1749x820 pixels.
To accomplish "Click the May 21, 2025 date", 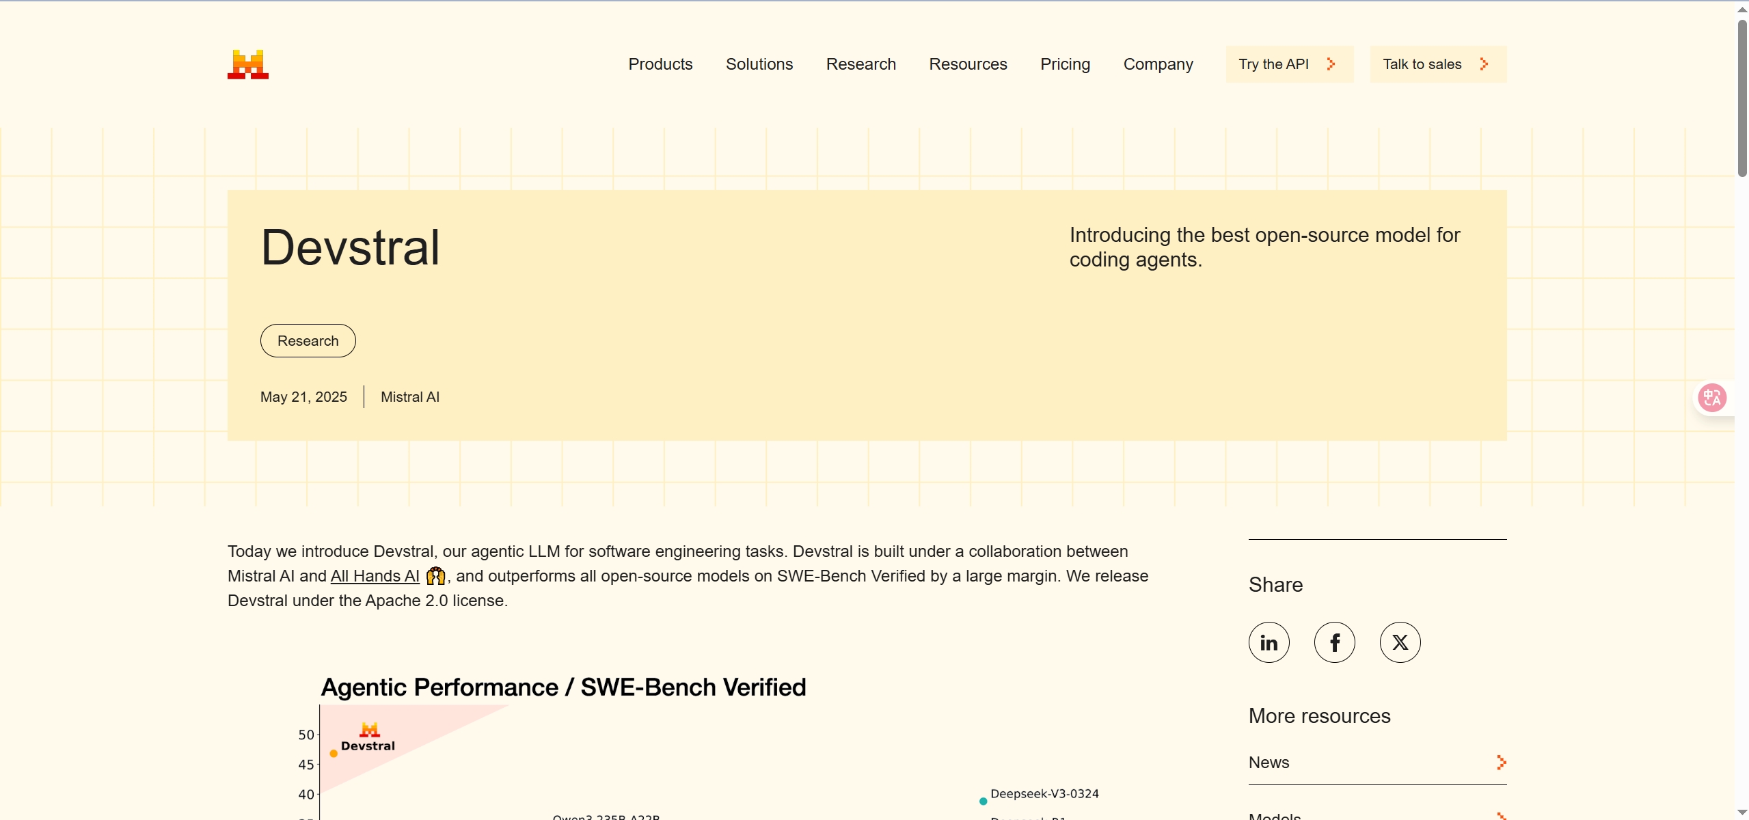I will pos(303,397).
